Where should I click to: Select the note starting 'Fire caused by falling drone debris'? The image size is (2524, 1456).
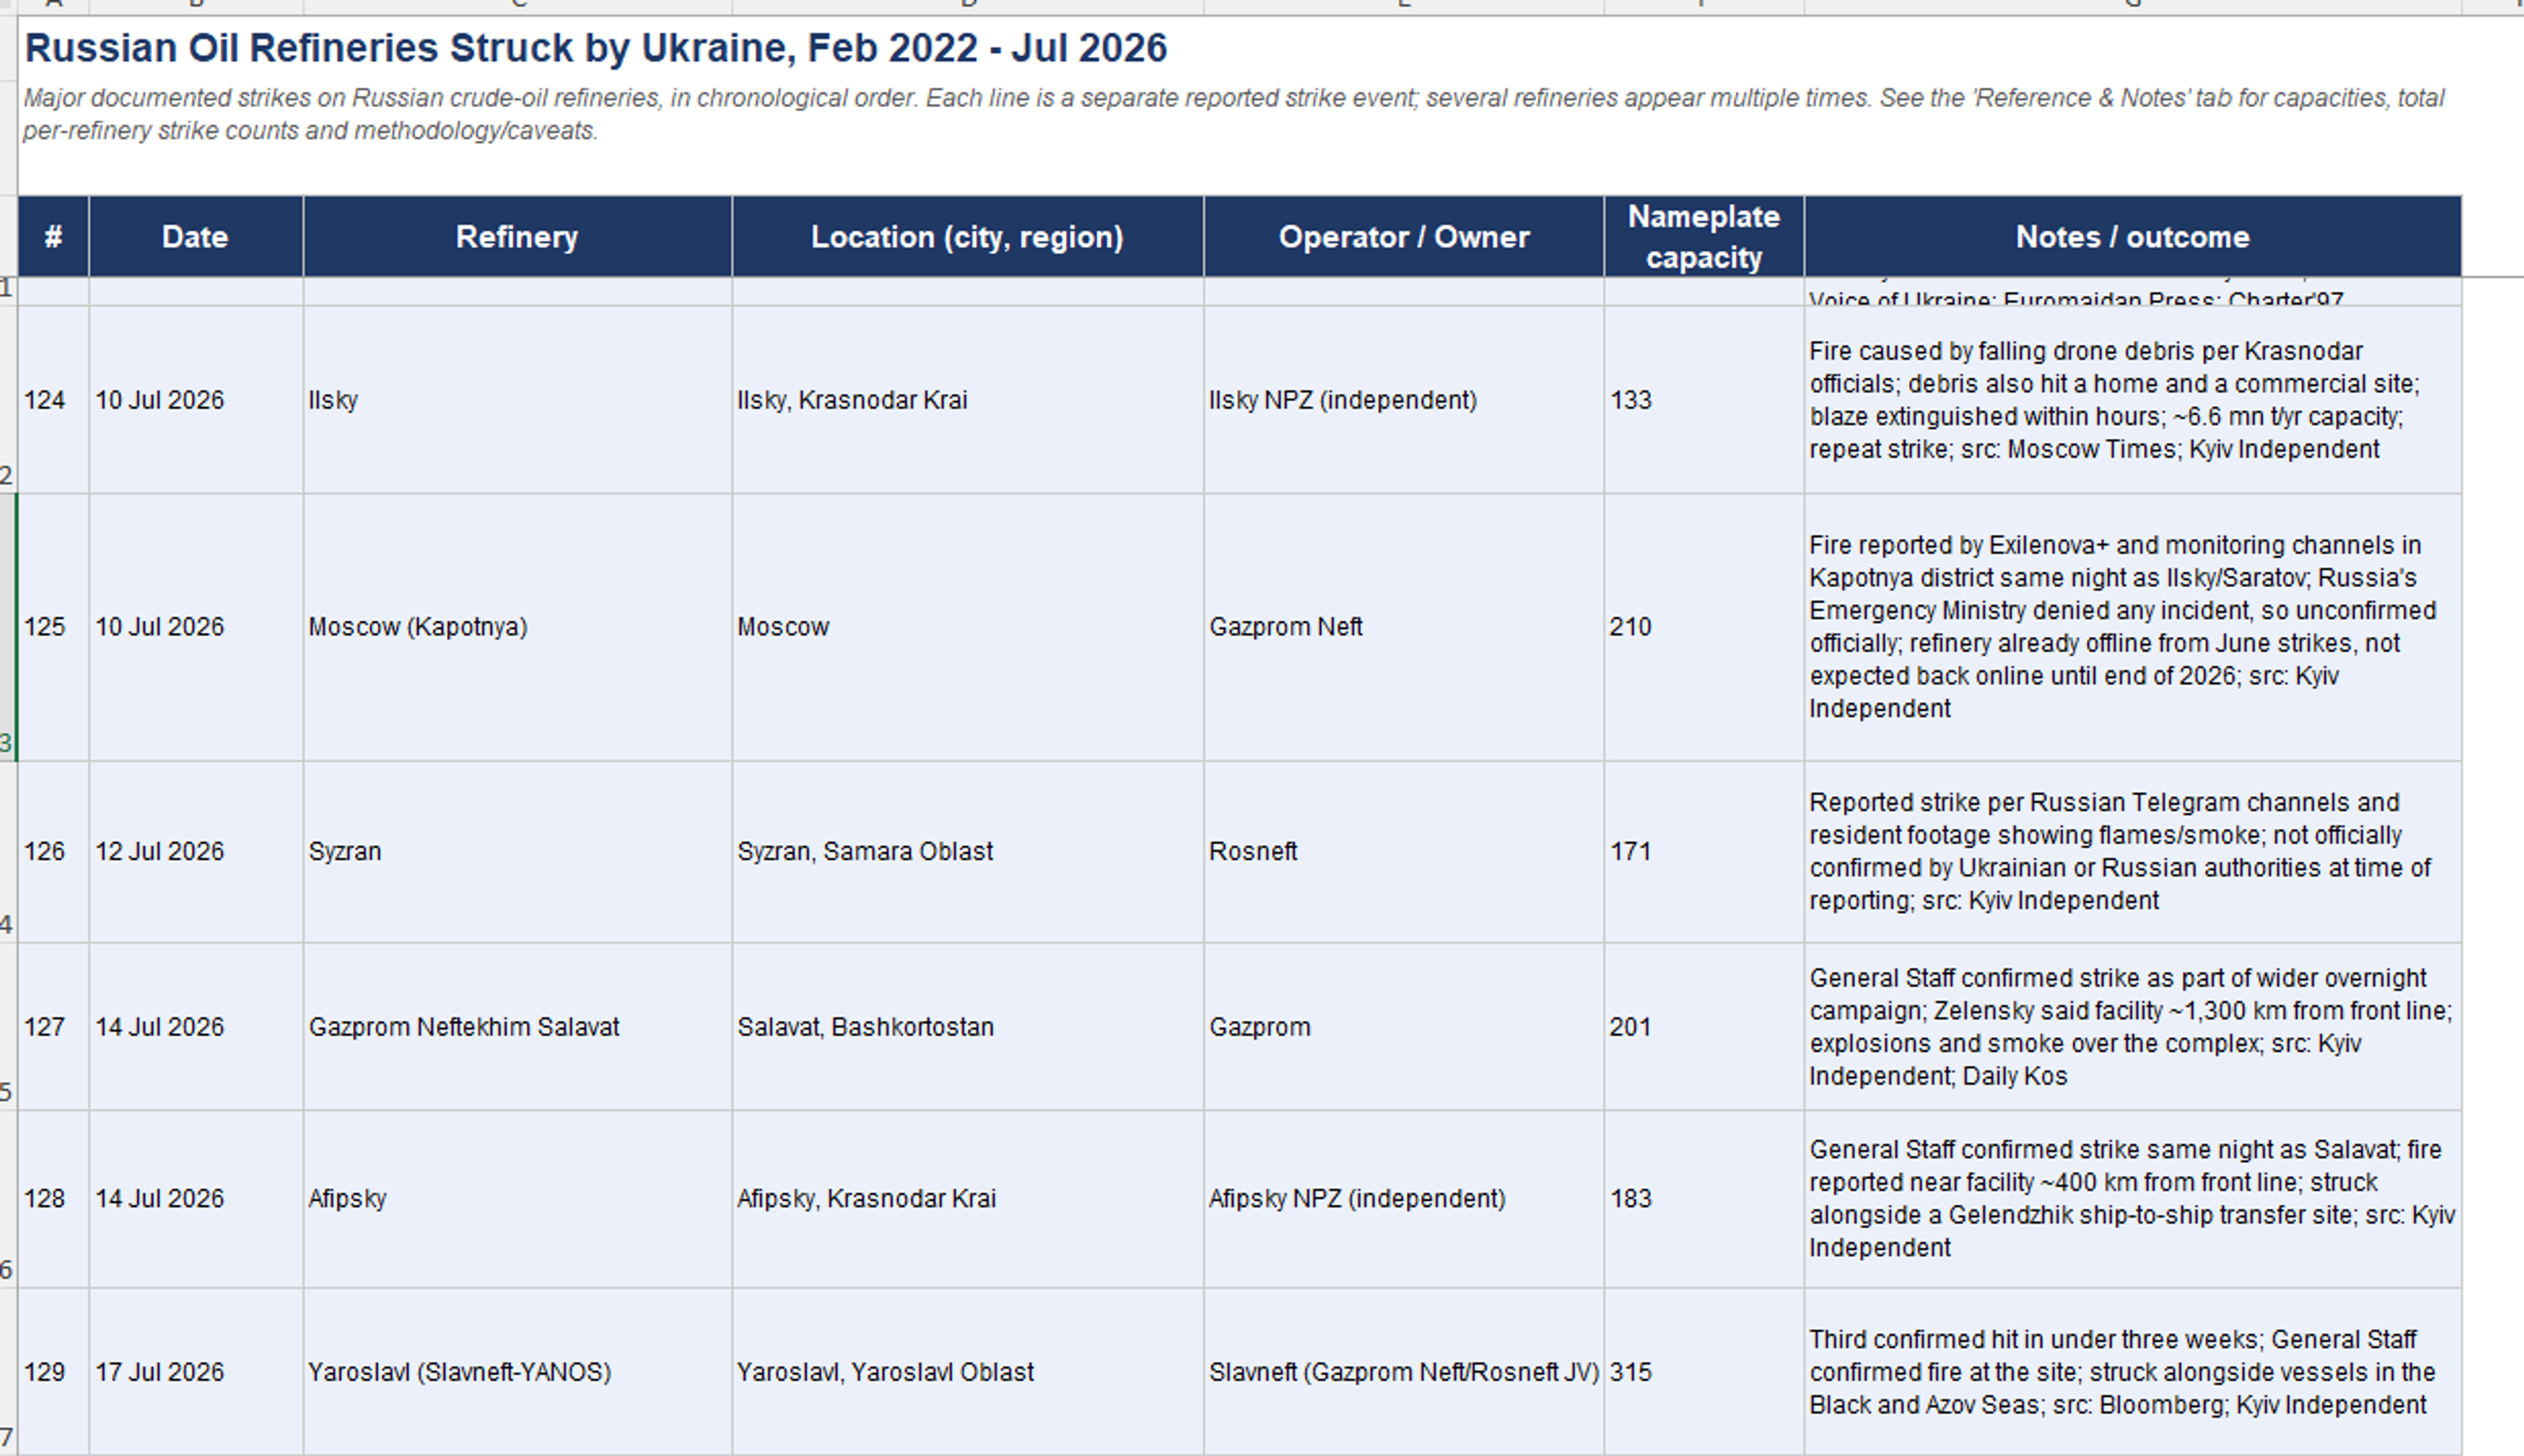pos(2133,400)
